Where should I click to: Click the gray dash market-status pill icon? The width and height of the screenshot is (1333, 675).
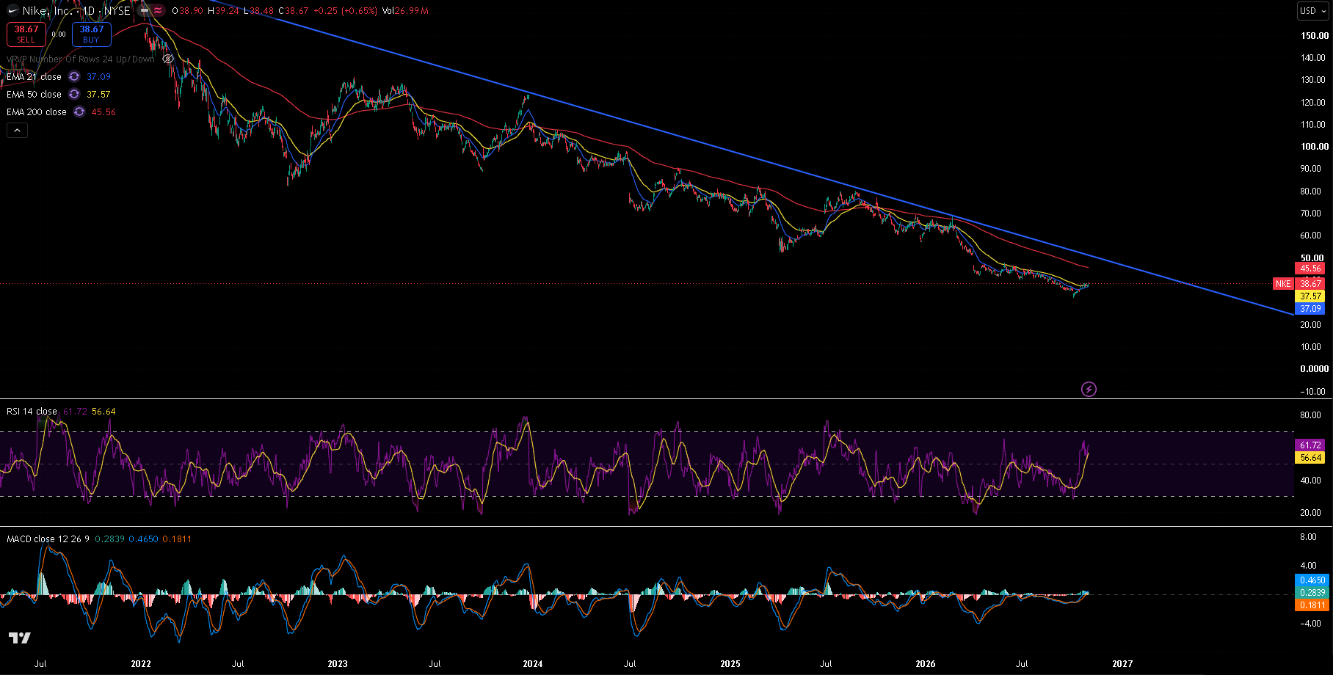click(143, 11)
